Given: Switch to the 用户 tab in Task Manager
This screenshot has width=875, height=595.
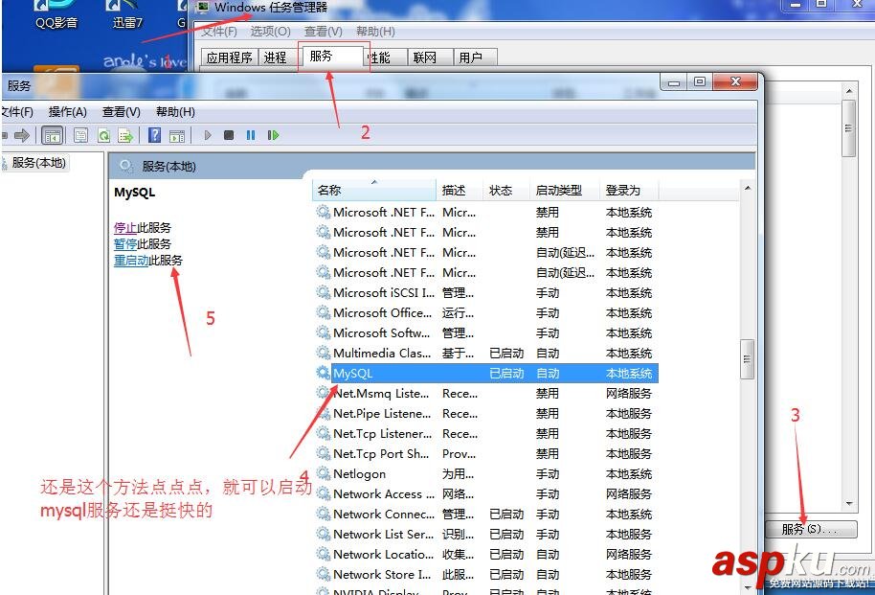Looking at the screenshot, I should point(474,57).
